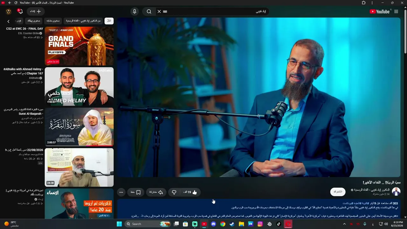407x229 pixels.
Task: Click the page vertical scrollbar
Action: [405, 32]
